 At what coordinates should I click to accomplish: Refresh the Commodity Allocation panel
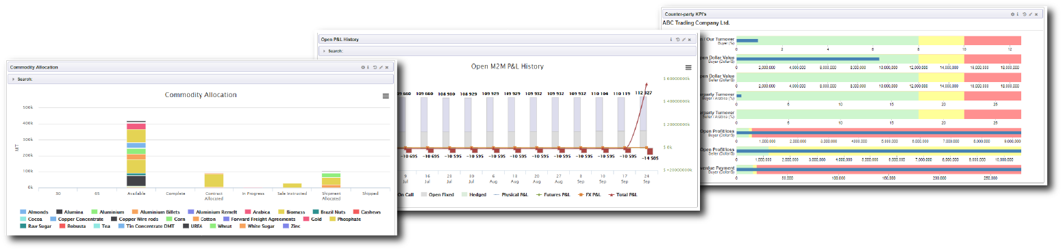[x=375, y=67]
